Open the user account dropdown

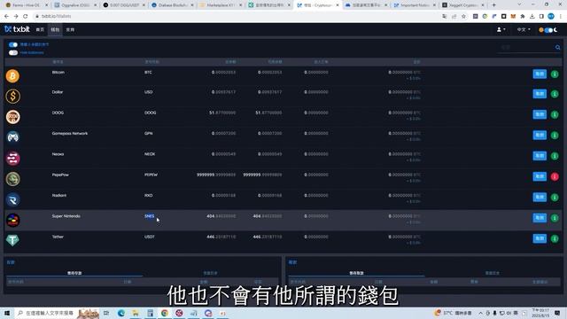pyautogui.click(x=501, y=29)
